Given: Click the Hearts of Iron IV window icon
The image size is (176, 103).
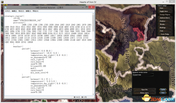Looking at the screenshot, I should click(x=2, y=2).
